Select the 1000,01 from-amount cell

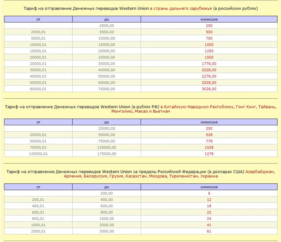pyautogui.click(x=38, y=225)
